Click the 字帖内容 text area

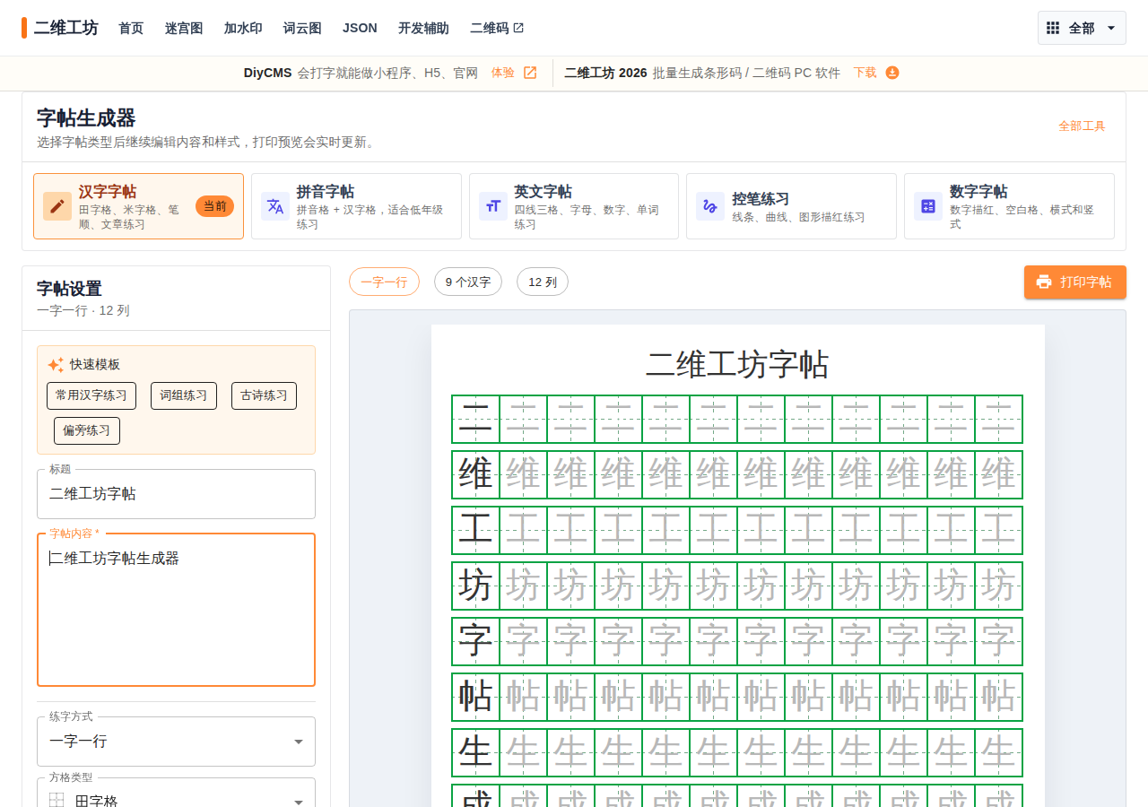[176, 610]
